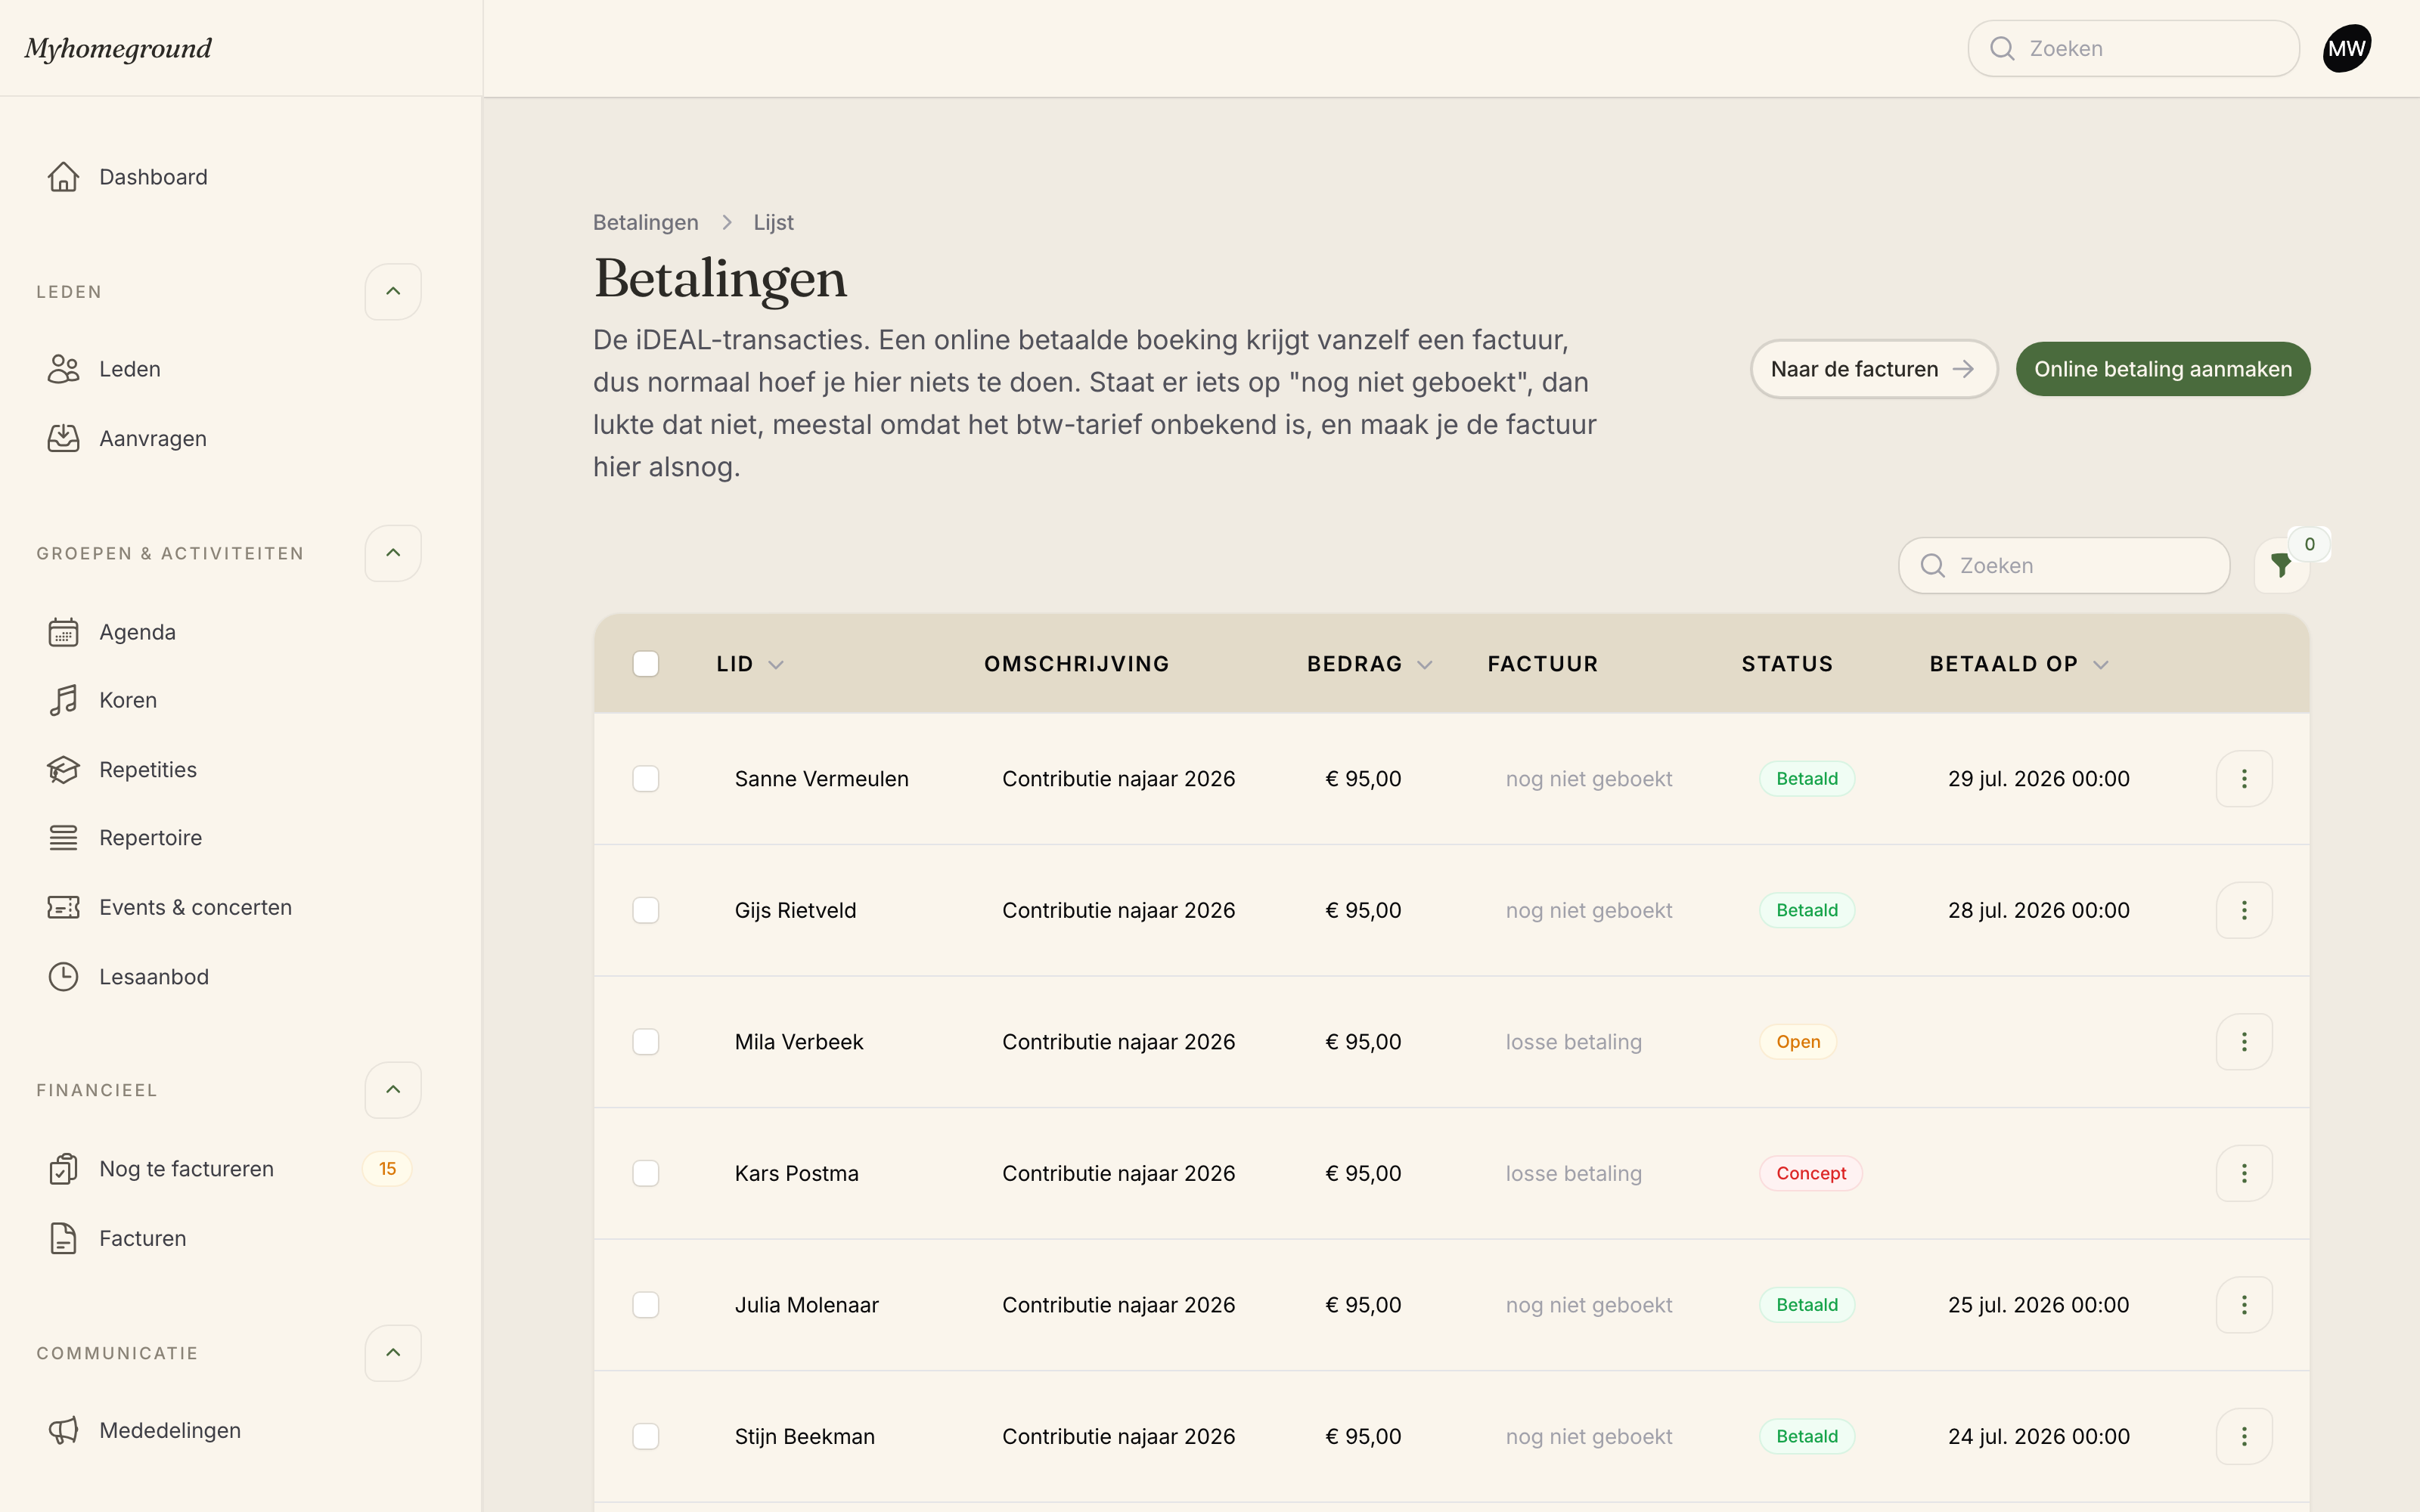Open the Dashboard home icon
This screenshot has width=2420, height=1512.
point(63,177)
